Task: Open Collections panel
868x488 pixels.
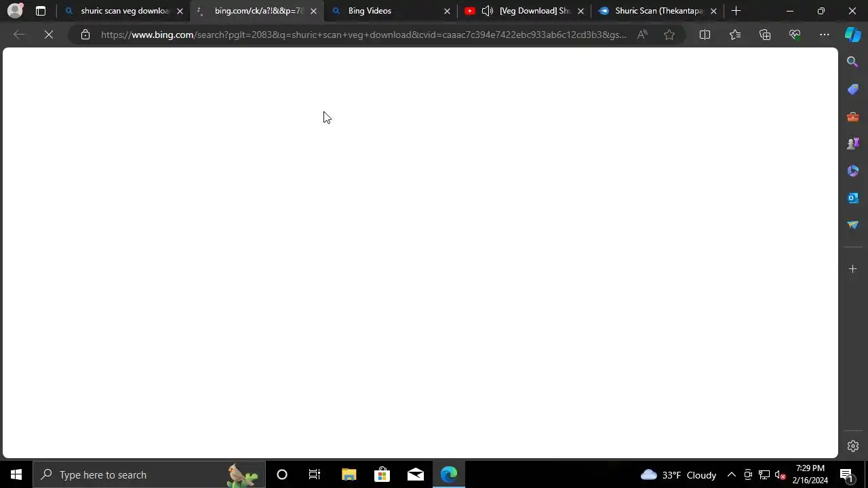Action: (x=765, y=35)
